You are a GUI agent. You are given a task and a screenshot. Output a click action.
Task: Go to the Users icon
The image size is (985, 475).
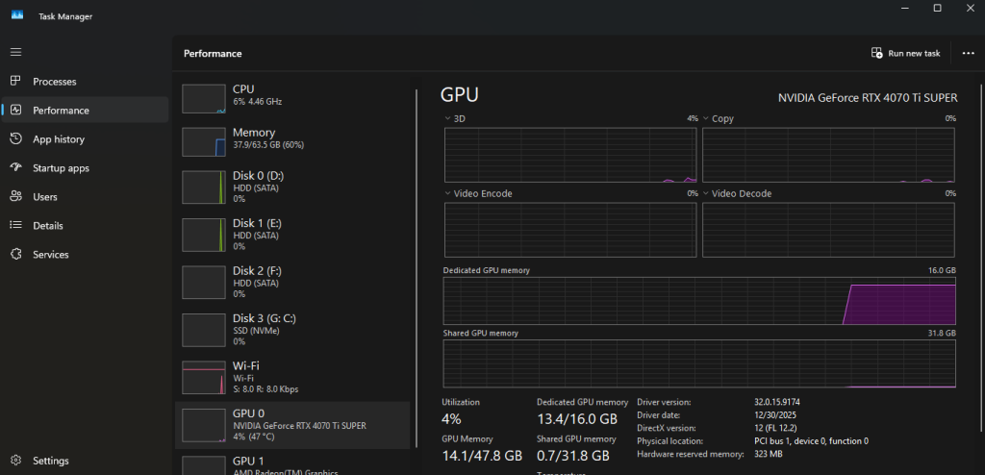pos(15,197)
